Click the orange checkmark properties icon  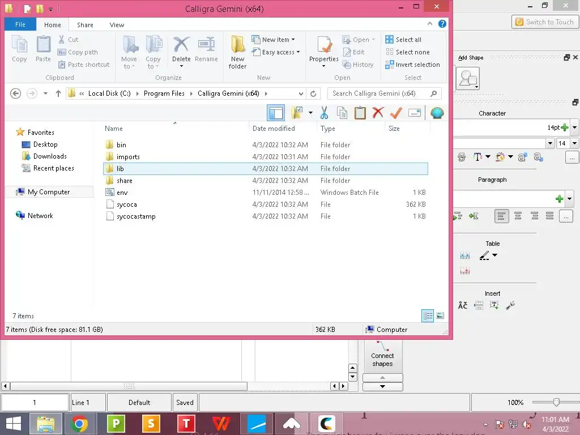396,113
